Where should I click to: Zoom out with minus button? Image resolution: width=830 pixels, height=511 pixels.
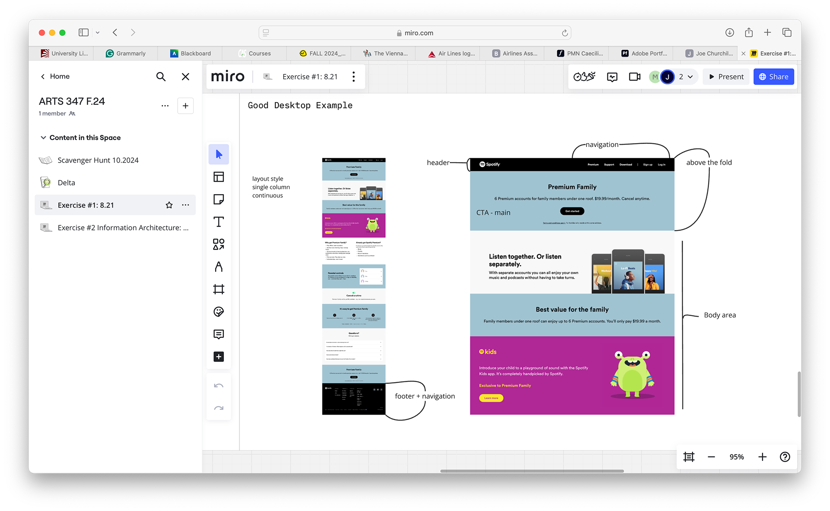coord(712,457)
